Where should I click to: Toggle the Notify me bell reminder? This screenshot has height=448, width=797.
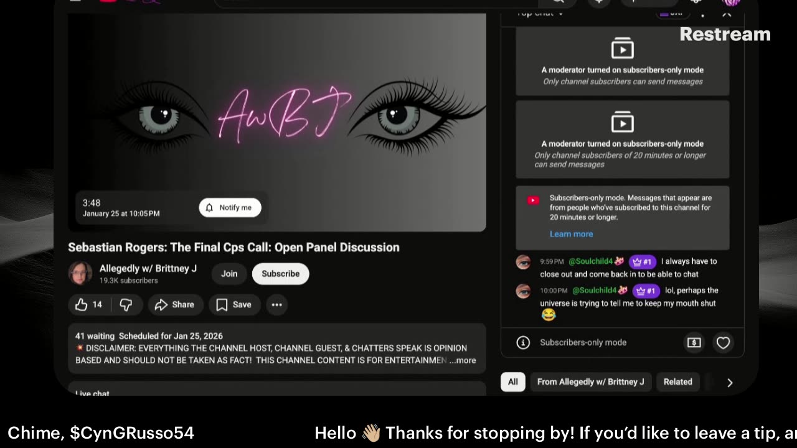point(230,208)
